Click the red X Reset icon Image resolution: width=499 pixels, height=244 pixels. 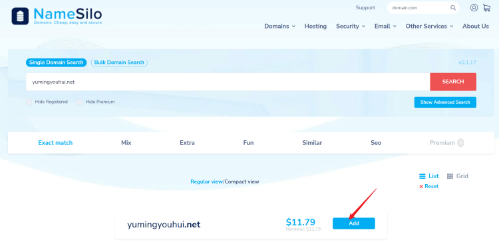click(421, 187)
